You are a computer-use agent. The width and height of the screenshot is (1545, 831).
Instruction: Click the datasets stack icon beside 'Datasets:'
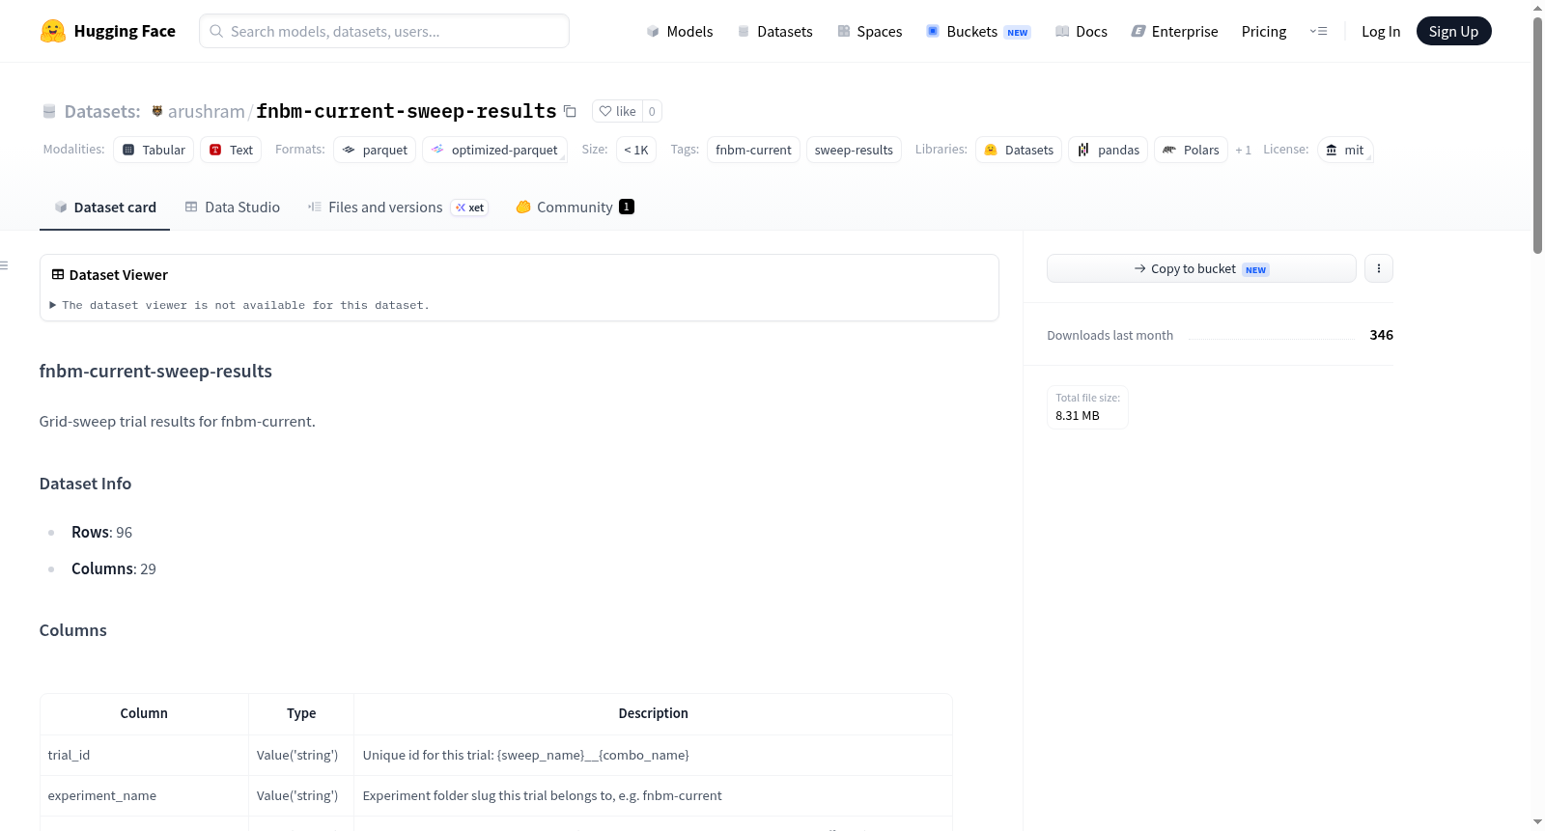pos(49,111)
